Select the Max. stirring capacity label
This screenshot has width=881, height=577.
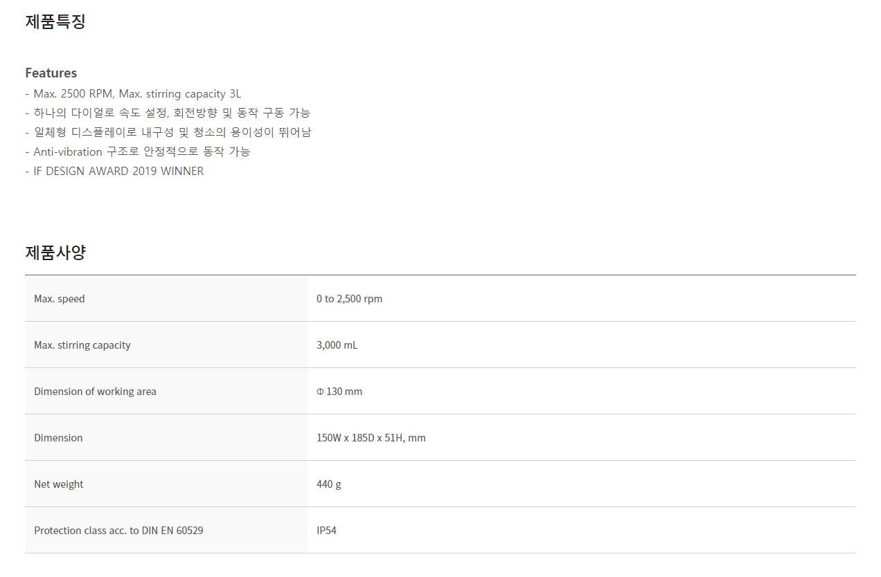pyautogui.click(x=82, y=345)
